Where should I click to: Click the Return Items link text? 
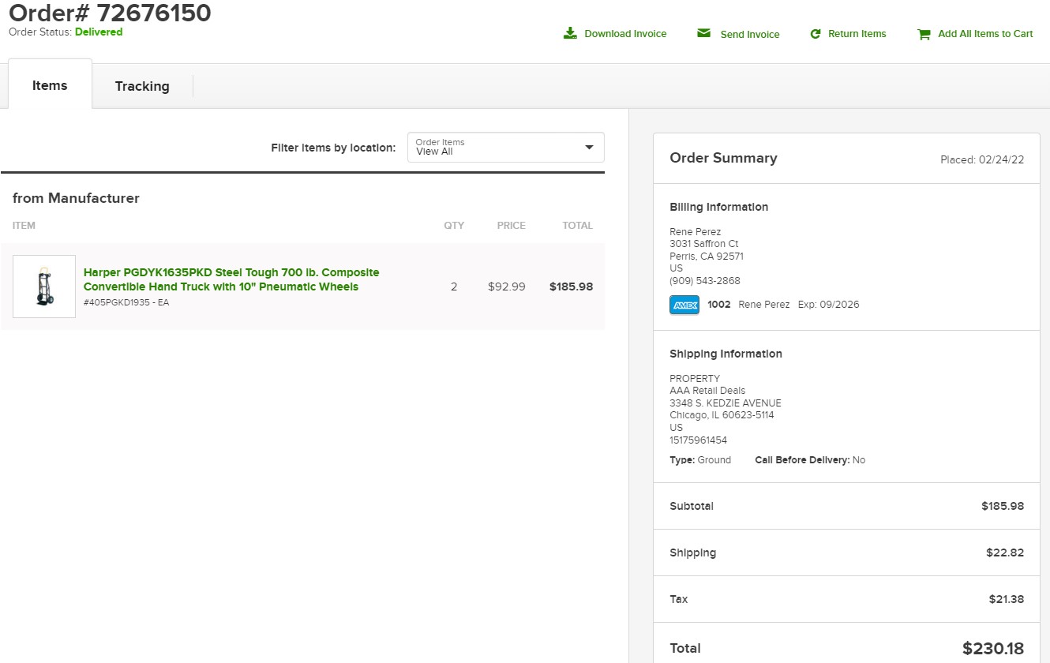pyautogui.click(x=857, y=34)
